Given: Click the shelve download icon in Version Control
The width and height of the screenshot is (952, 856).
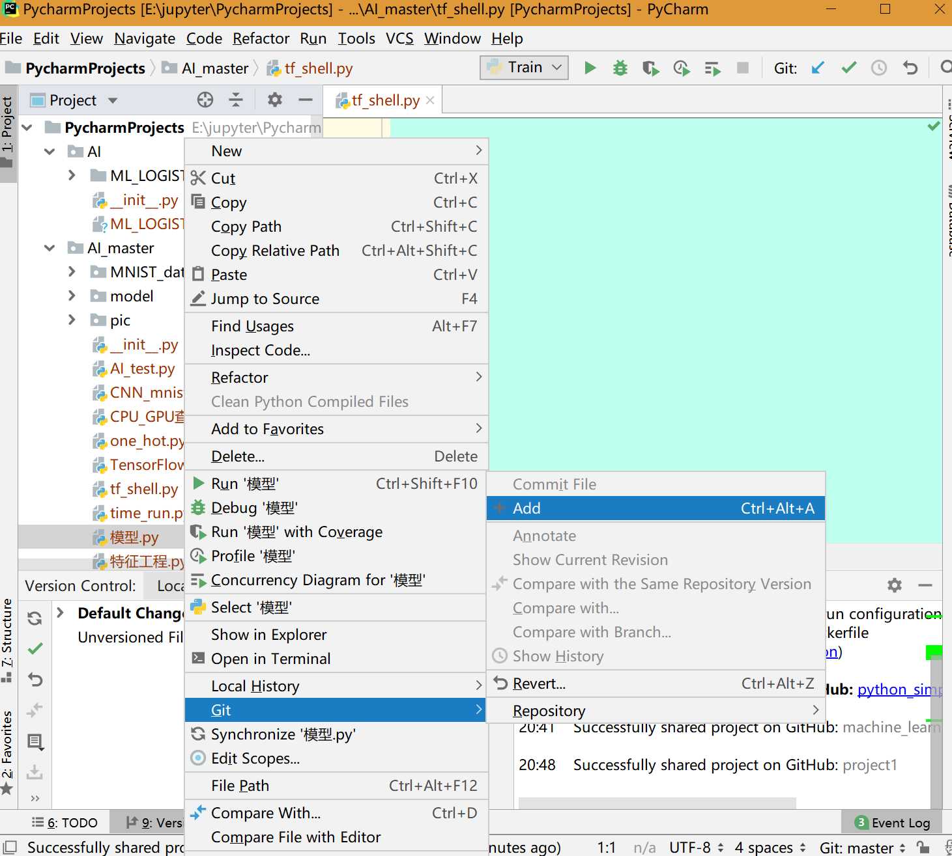Looking at the screenshot, I should [x=35, y=772].
